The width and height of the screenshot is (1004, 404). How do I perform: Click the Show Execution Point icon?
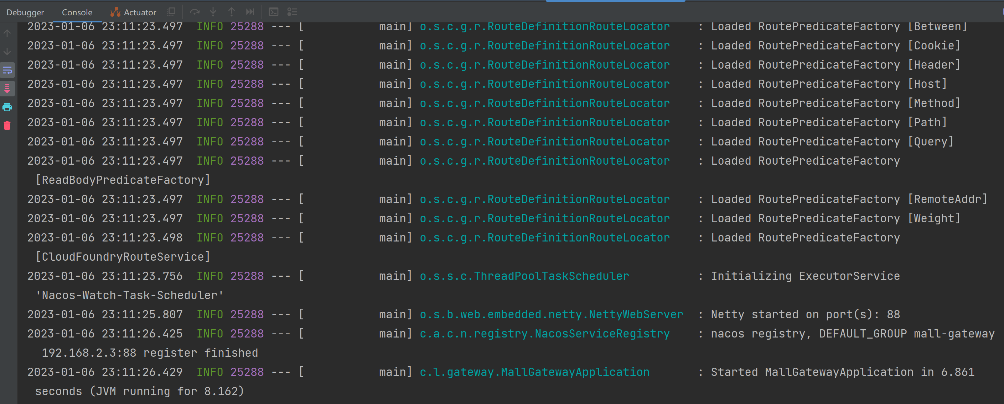[x=171, y=12]
